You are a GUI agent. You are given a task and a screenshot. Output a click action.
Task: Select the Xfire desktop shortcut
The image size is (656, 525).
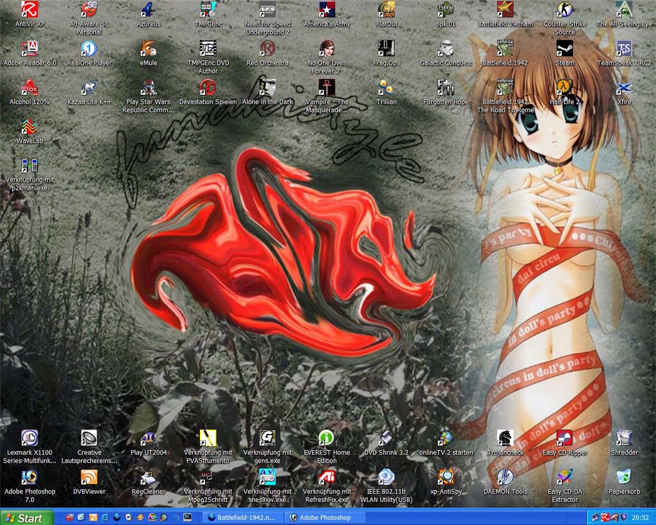coord(624,87)
